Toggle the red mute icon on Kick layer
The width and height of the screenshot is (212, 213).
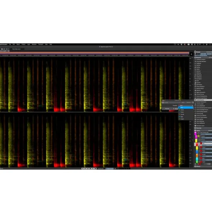click(201, 143)
